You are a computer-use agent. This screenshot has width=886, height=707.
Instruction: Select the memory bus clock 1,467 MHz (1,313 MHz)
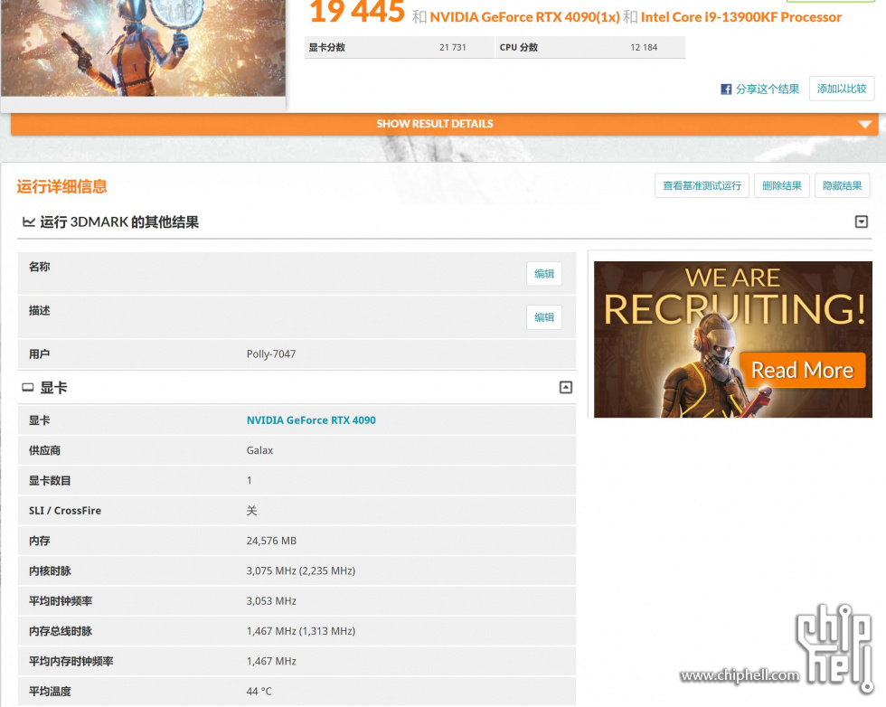300,631
